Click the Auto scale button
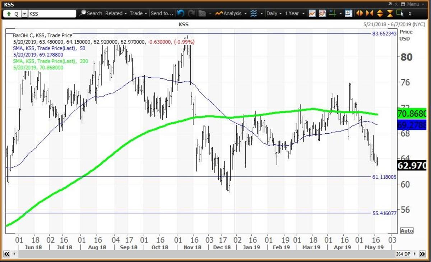This screenshot has width=431, height=262. pyautogui.click(x=407, y=230)
